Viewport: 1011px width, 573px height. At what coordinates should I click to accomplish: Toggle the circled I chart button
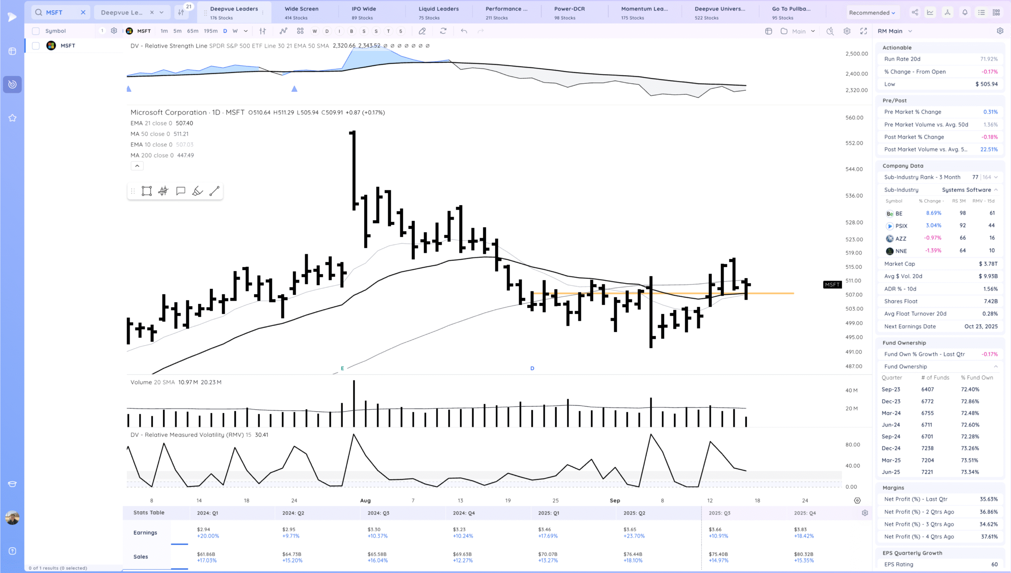pyautogui.click(x=339, y=31)
